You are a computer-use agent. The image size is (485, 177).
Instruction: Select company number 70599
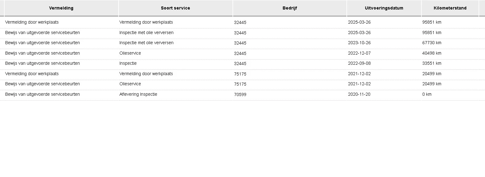coord(240,94)
